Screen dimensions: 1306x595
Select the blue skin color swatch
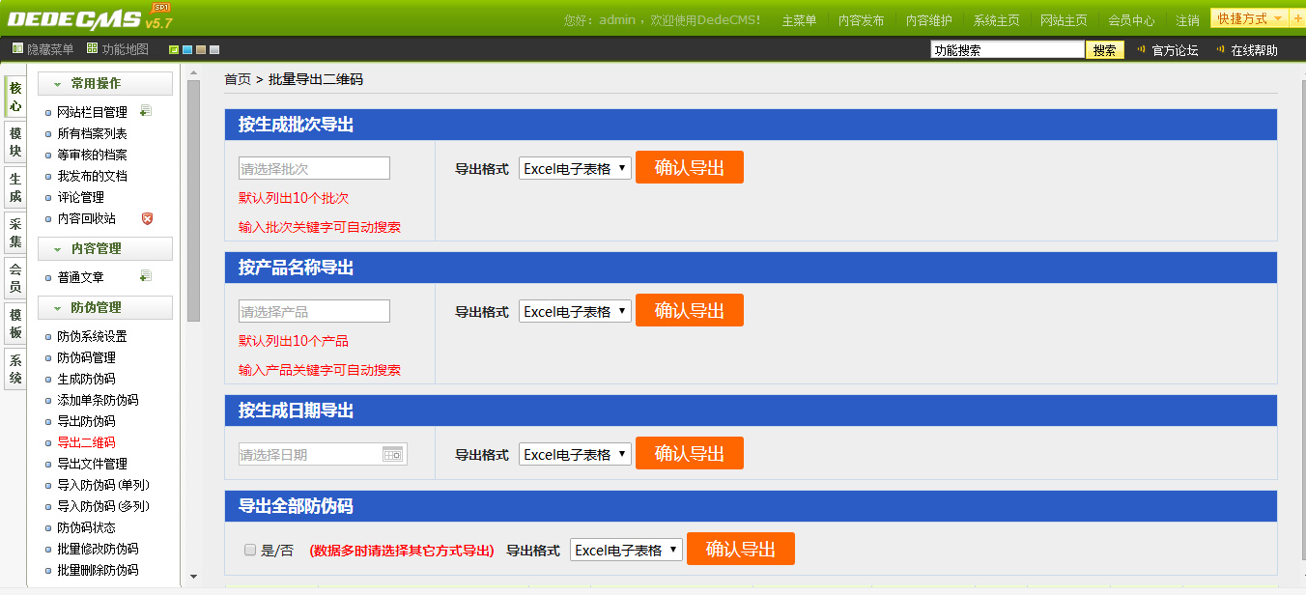point(187,49)
